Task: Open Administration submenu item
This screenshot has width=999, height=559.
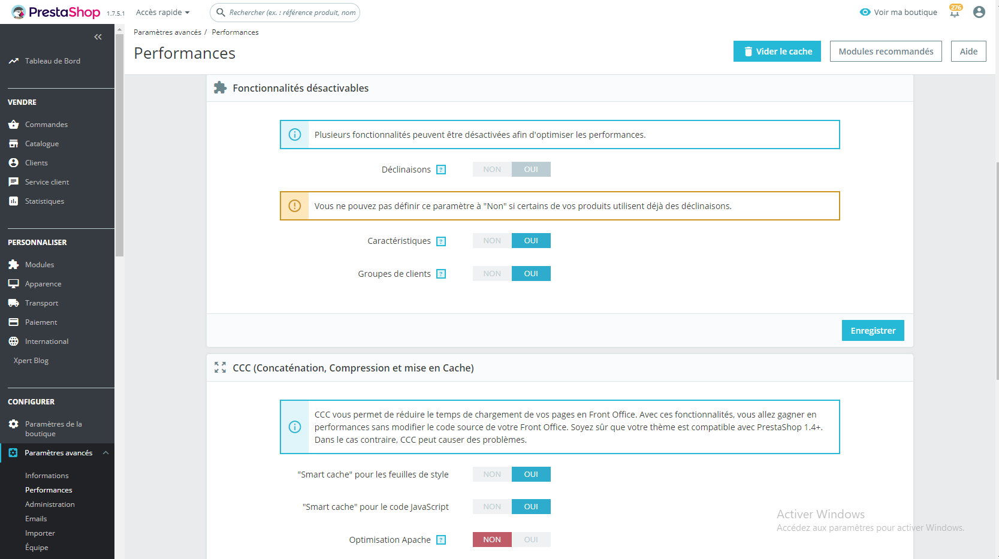Action: point(50,504)
